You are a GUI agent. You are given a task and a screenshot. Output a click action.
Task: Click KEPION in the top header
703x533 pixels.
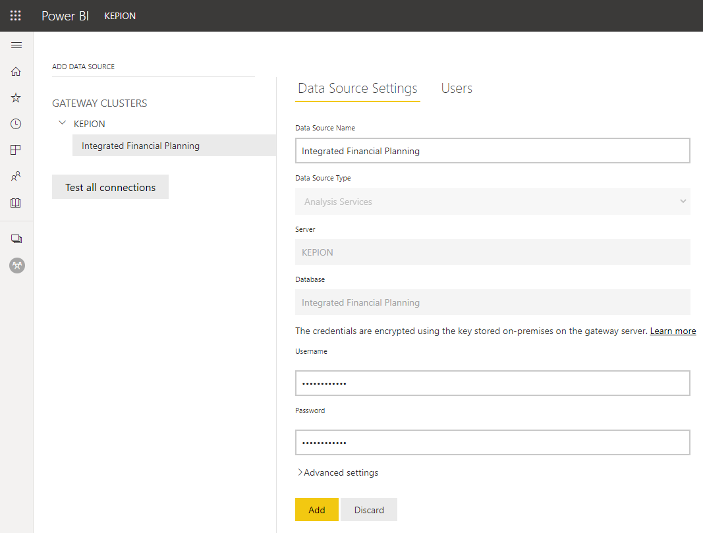click(120, 16)
